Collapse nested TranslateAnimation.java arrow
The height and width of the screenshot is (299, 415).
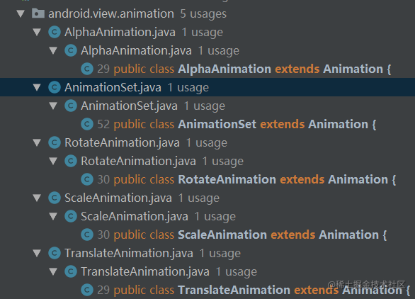tap(53, 271)
